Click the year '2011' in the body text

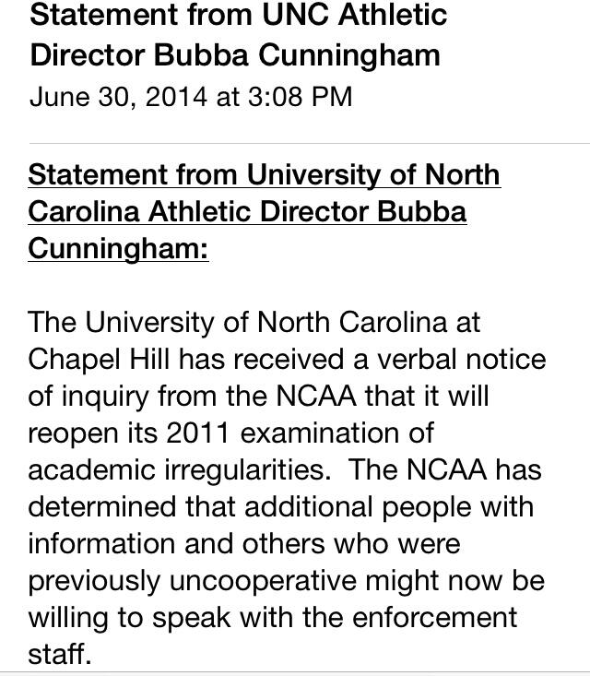197,433
